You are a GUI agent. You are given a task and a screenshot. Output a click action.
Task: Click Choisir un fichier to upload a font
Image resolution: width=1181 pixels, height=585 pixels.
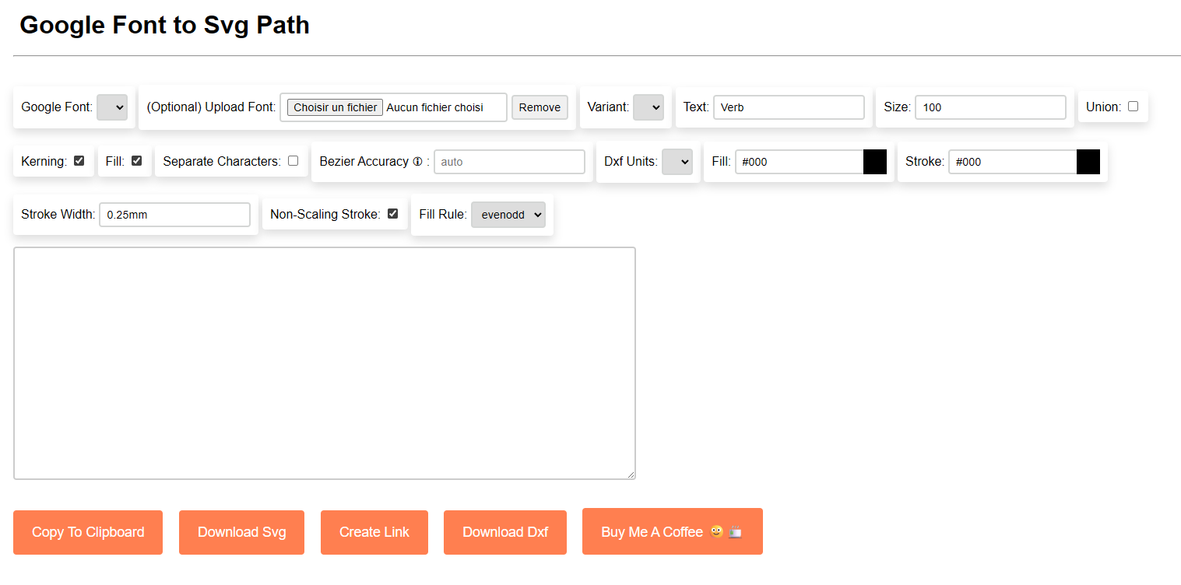pyautogui.click(x=333, y=107)
